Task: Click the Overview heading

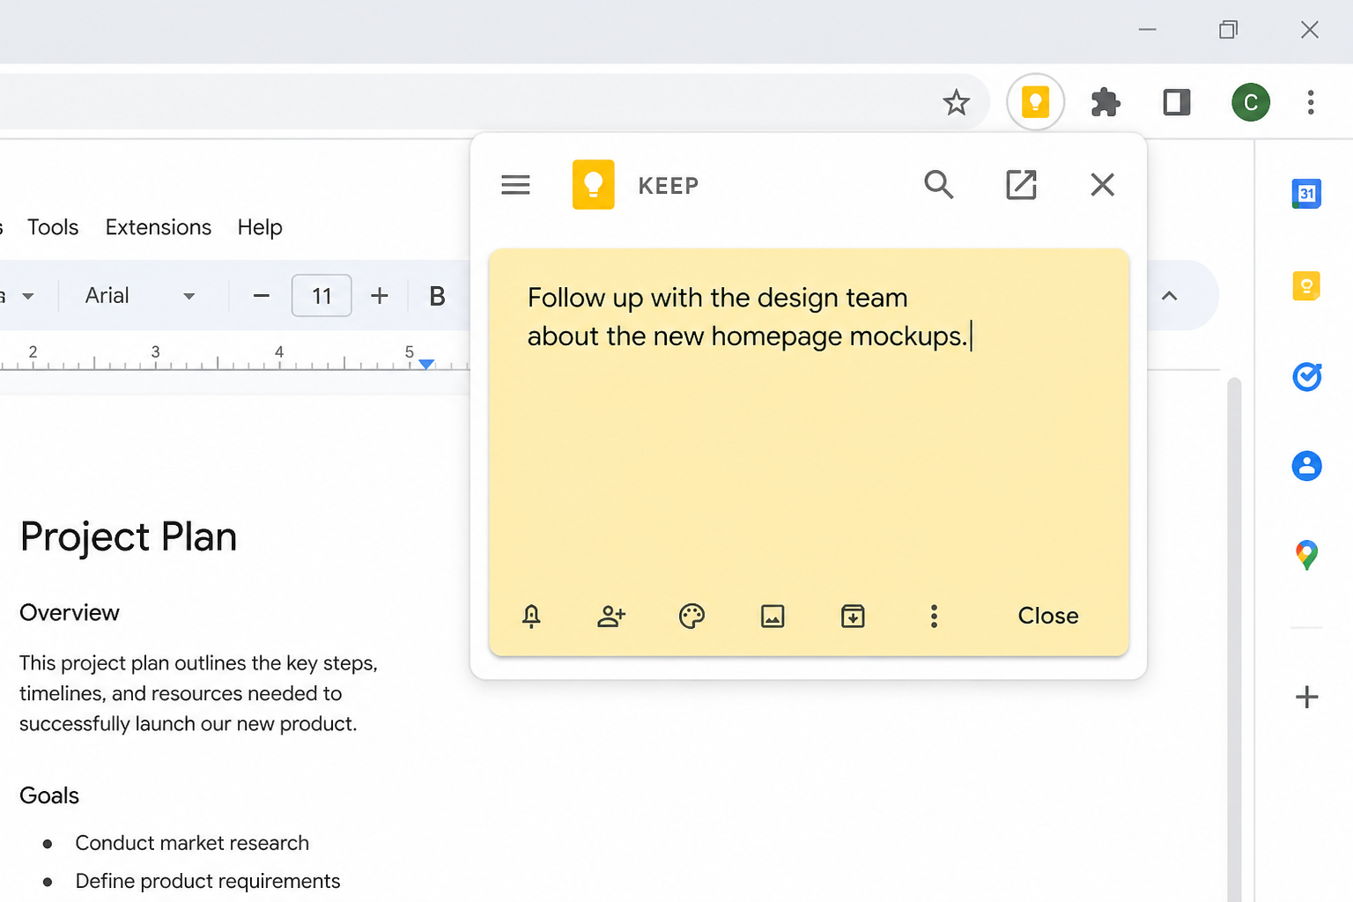Action: tap(70, 613)
